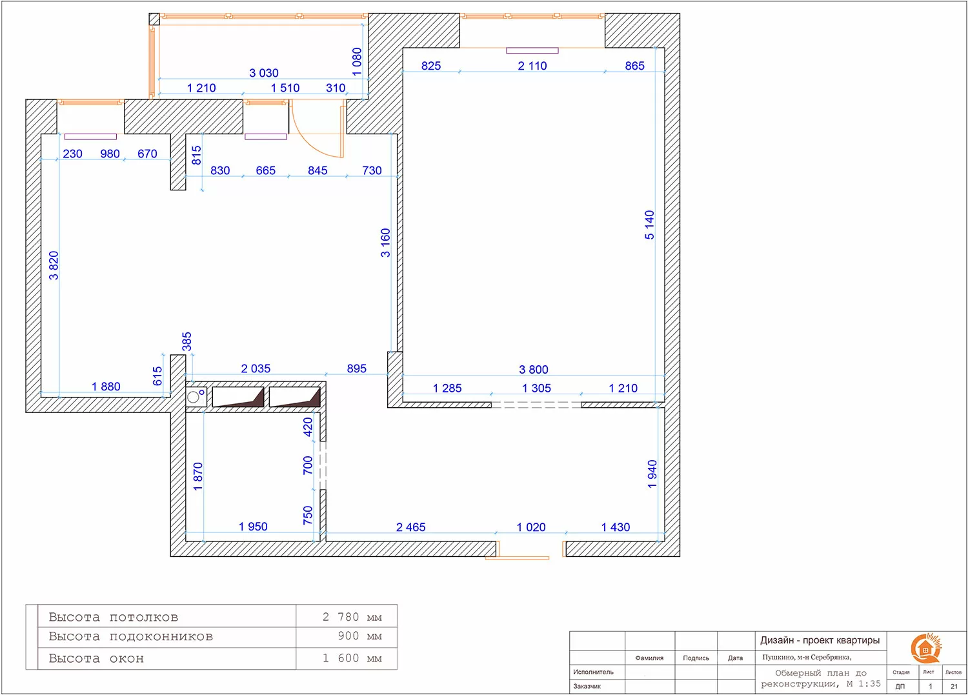Click the 1 510 dimension label
This screenshot has width=968, height=695.
[285, 88]
